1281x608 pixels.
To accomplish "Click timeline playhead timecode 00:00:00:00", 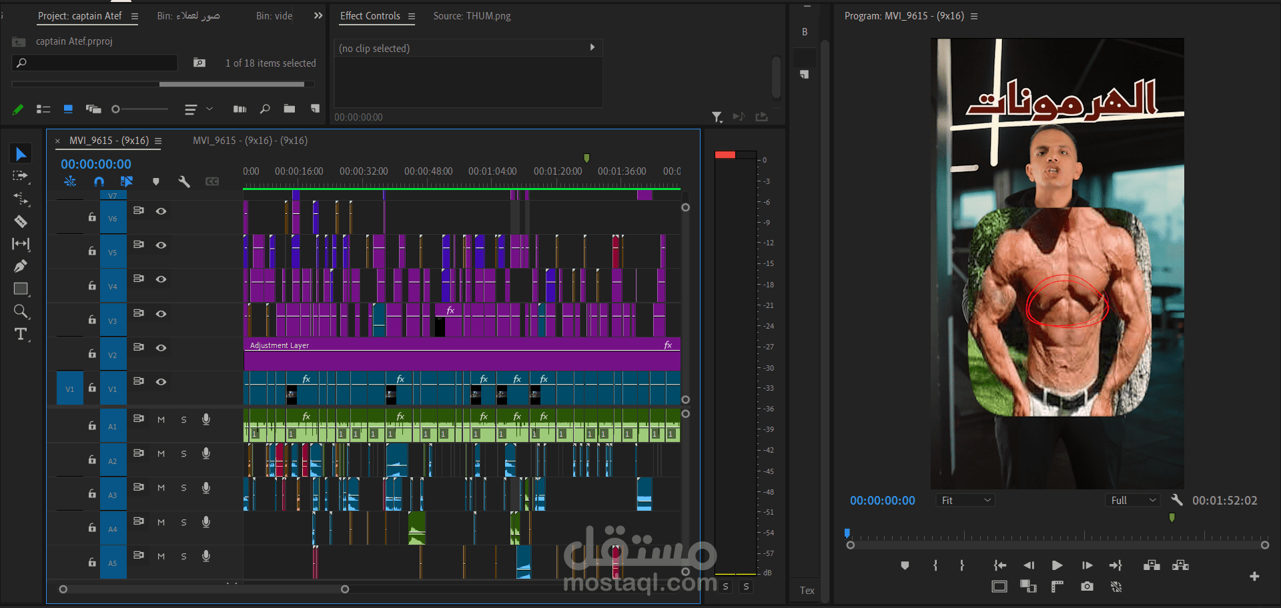I will point(96,164).
